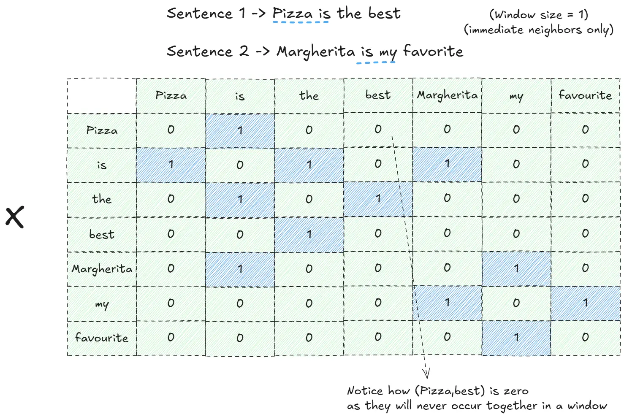Click the Notice how (Pizza,best) is zero text
This screenshot has height=417, width=624.
[438, 391]
